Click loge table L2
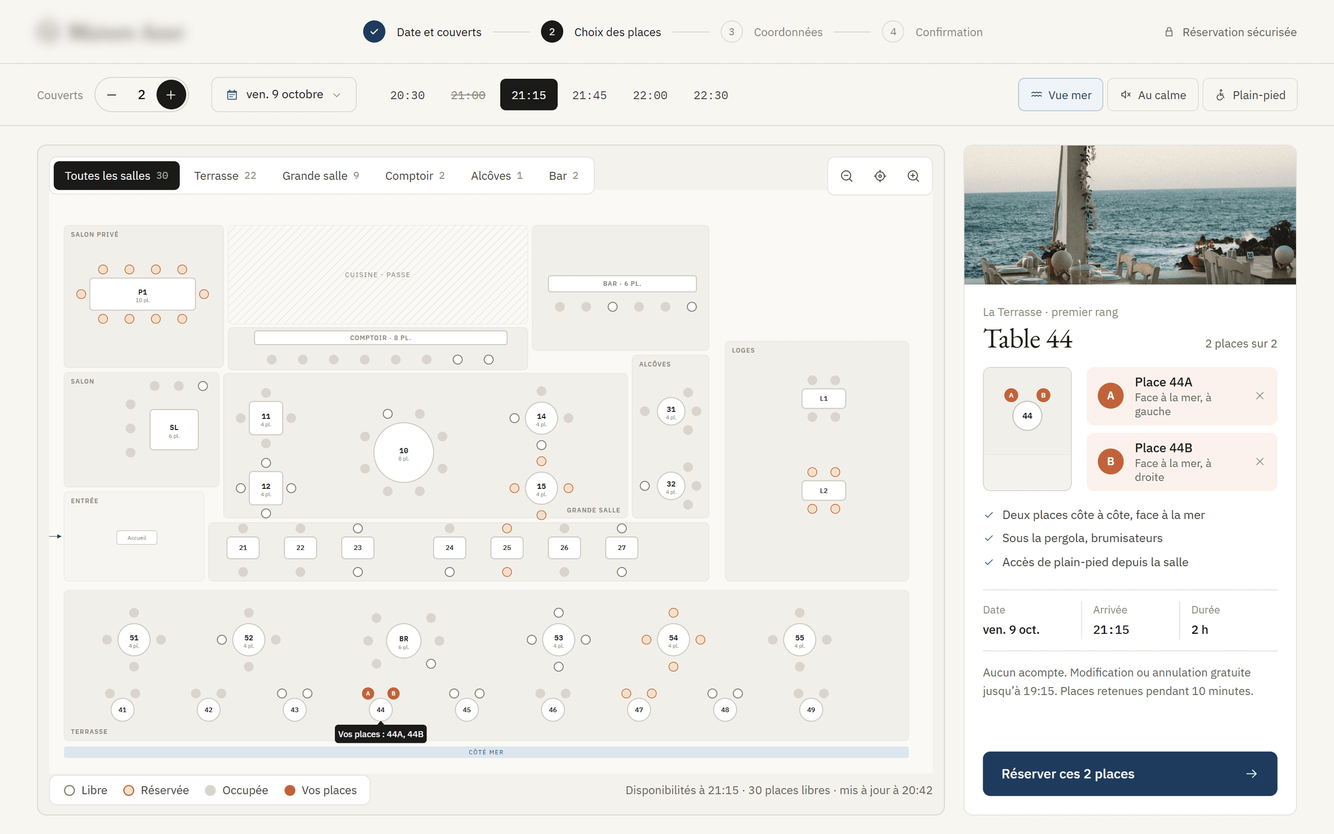The image size is (1334, 834). point(823,490)
